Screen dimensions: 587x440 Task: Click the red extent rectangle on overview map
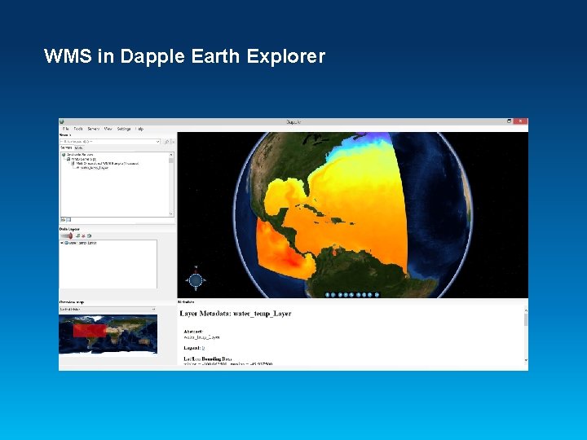(90, 330)
